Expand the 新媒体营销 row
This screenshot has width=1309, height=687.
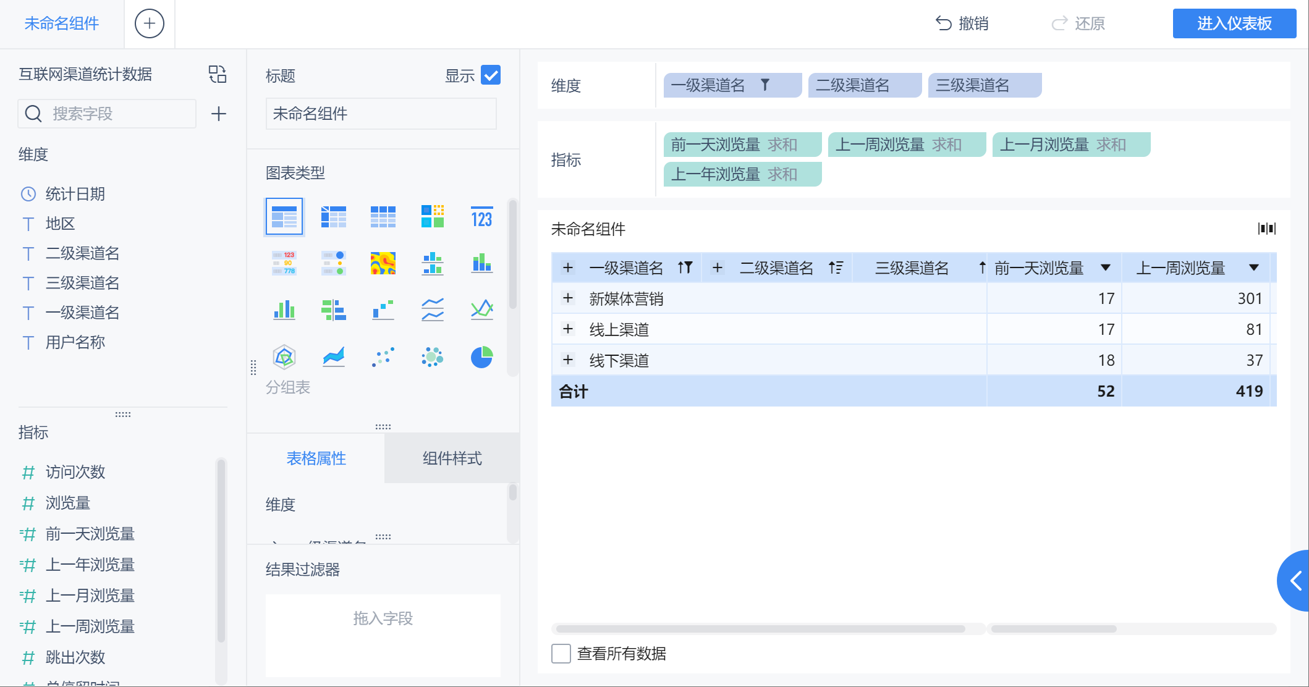(568, 298)
